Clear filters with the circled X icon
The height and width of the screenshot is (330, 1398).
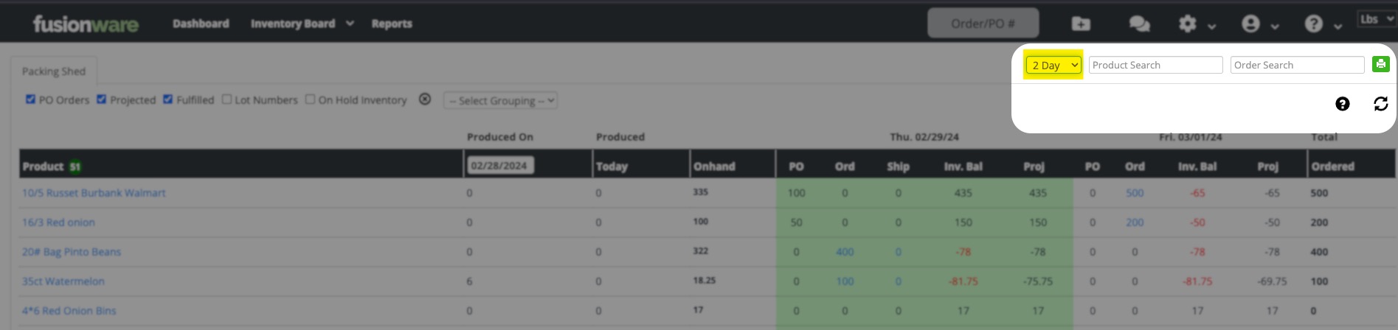425,99
